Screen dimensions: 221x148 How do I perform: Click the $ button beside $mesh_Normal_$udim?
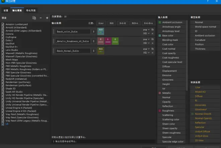93,51
